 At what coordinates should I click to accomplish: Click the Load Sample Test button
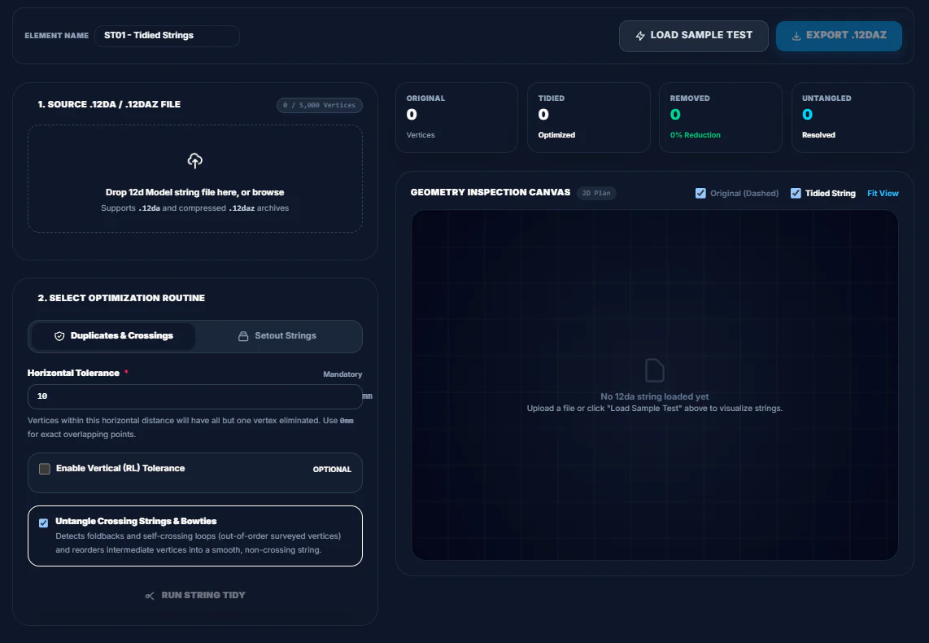[x=694, y=36]
